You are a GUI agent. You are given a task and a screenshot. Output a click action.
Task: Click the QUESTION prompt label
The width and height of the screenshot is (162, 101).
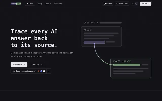[x=89, y=23]
